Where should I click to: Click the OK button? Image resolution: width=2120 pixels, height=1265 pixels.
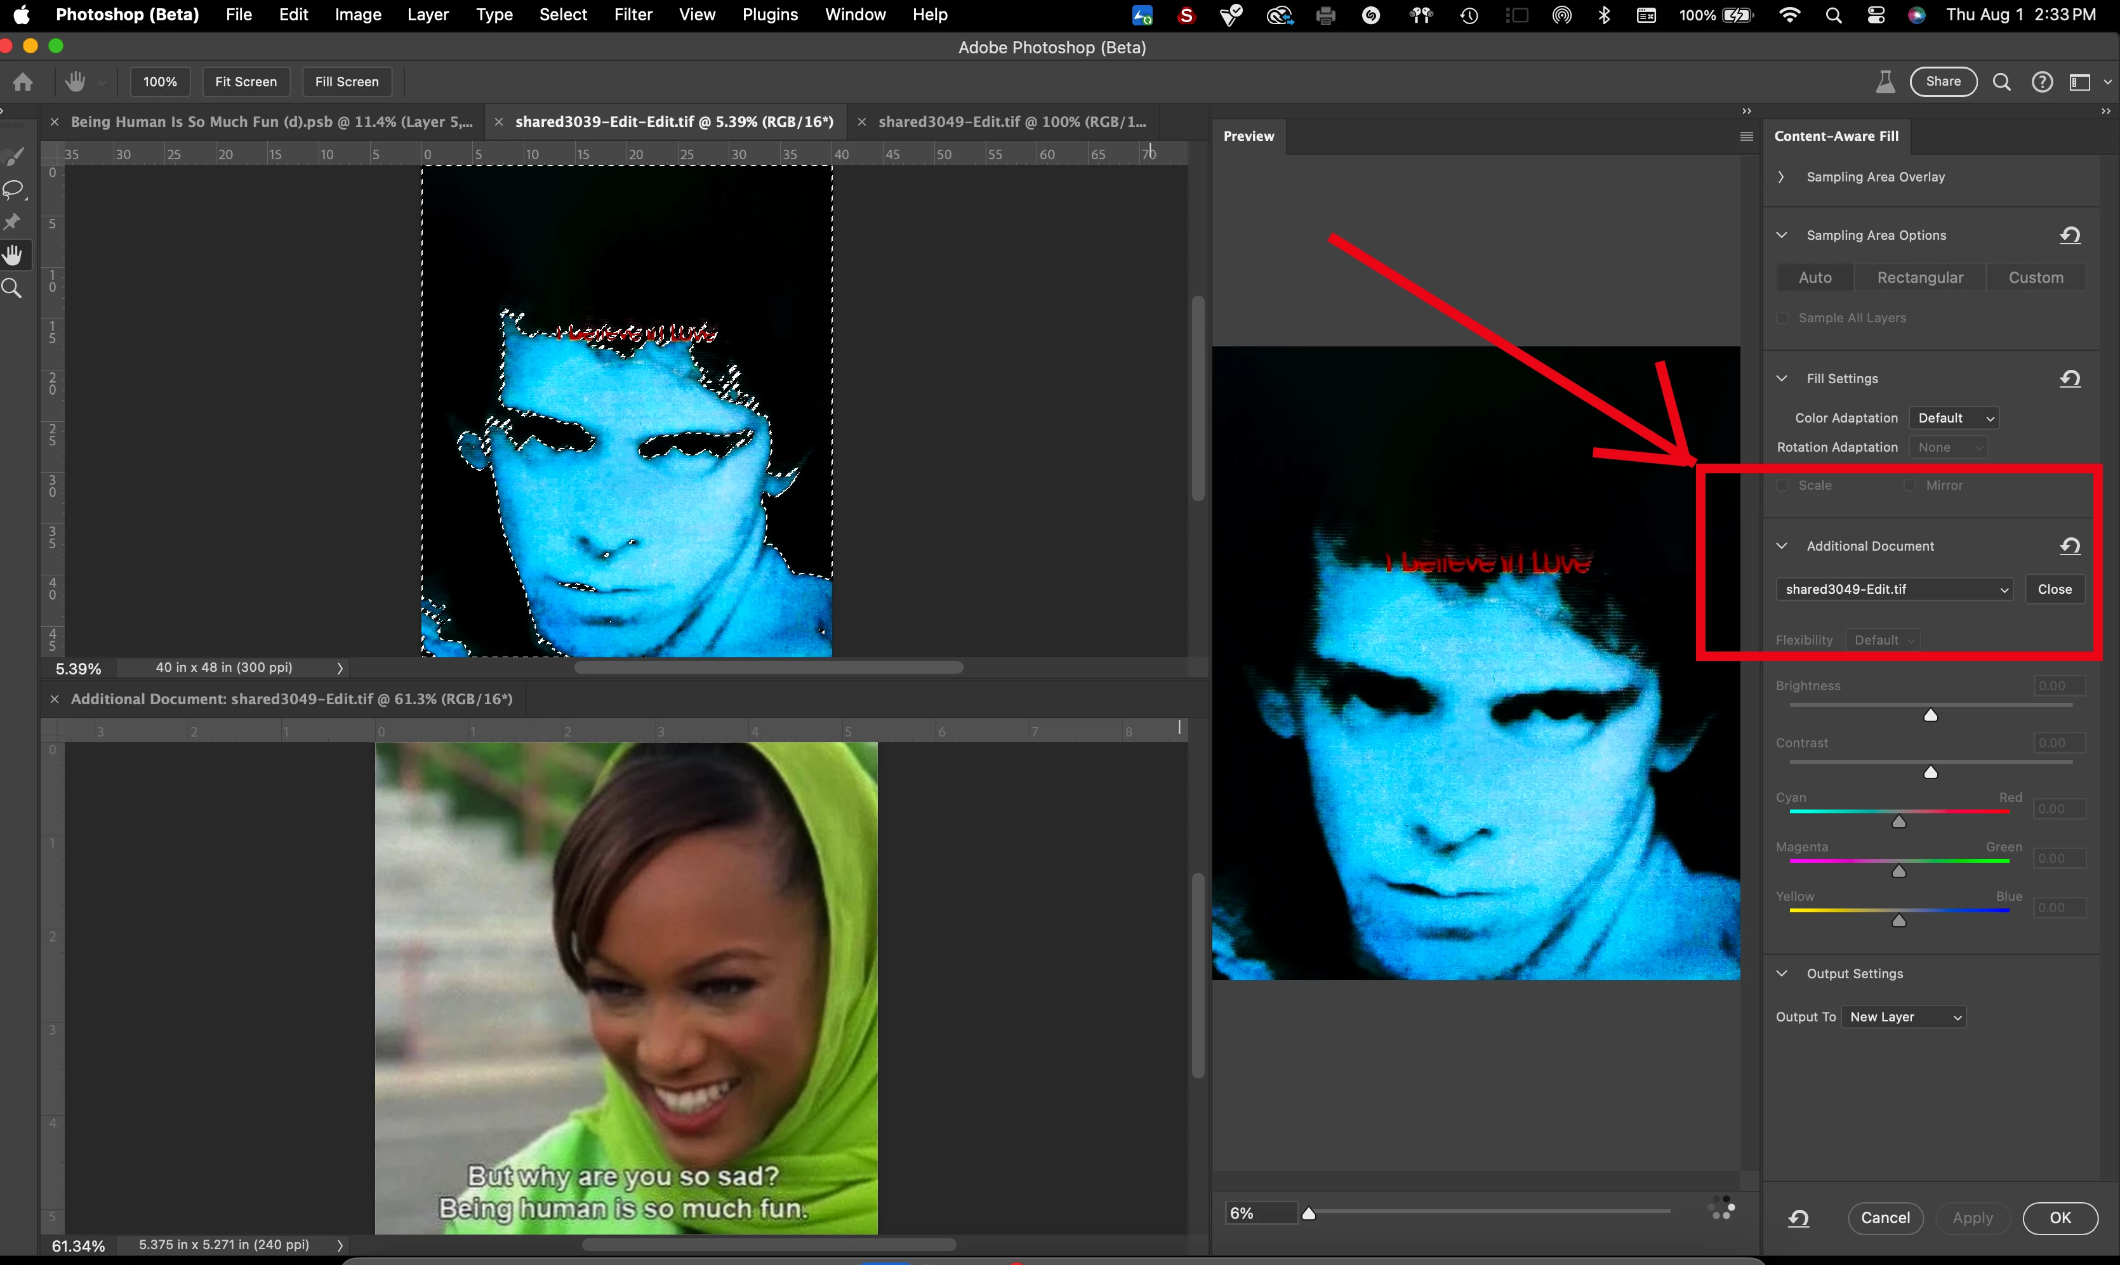2060,1217
